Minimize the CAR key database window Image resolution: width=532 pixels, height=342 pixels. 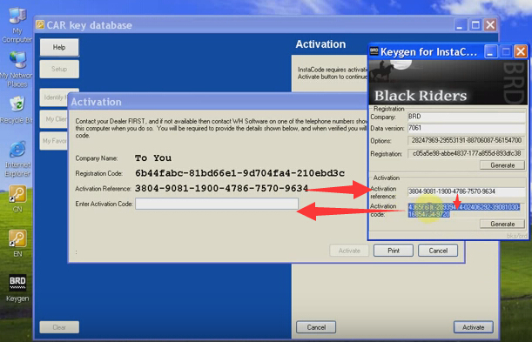460,24
